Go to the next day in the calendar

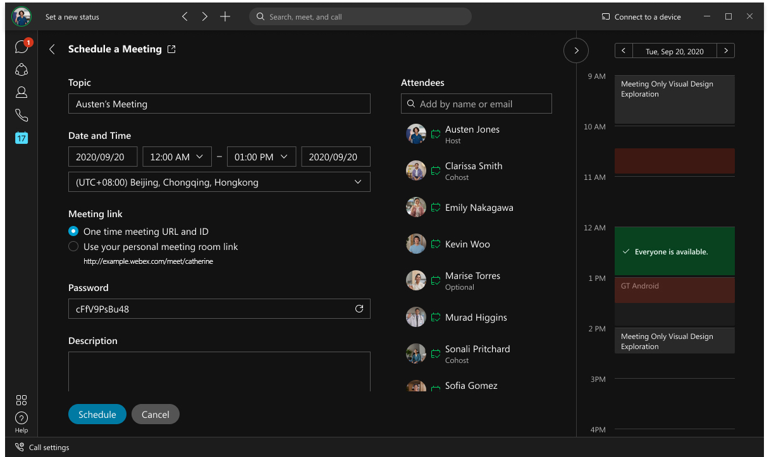click(725, 51)
